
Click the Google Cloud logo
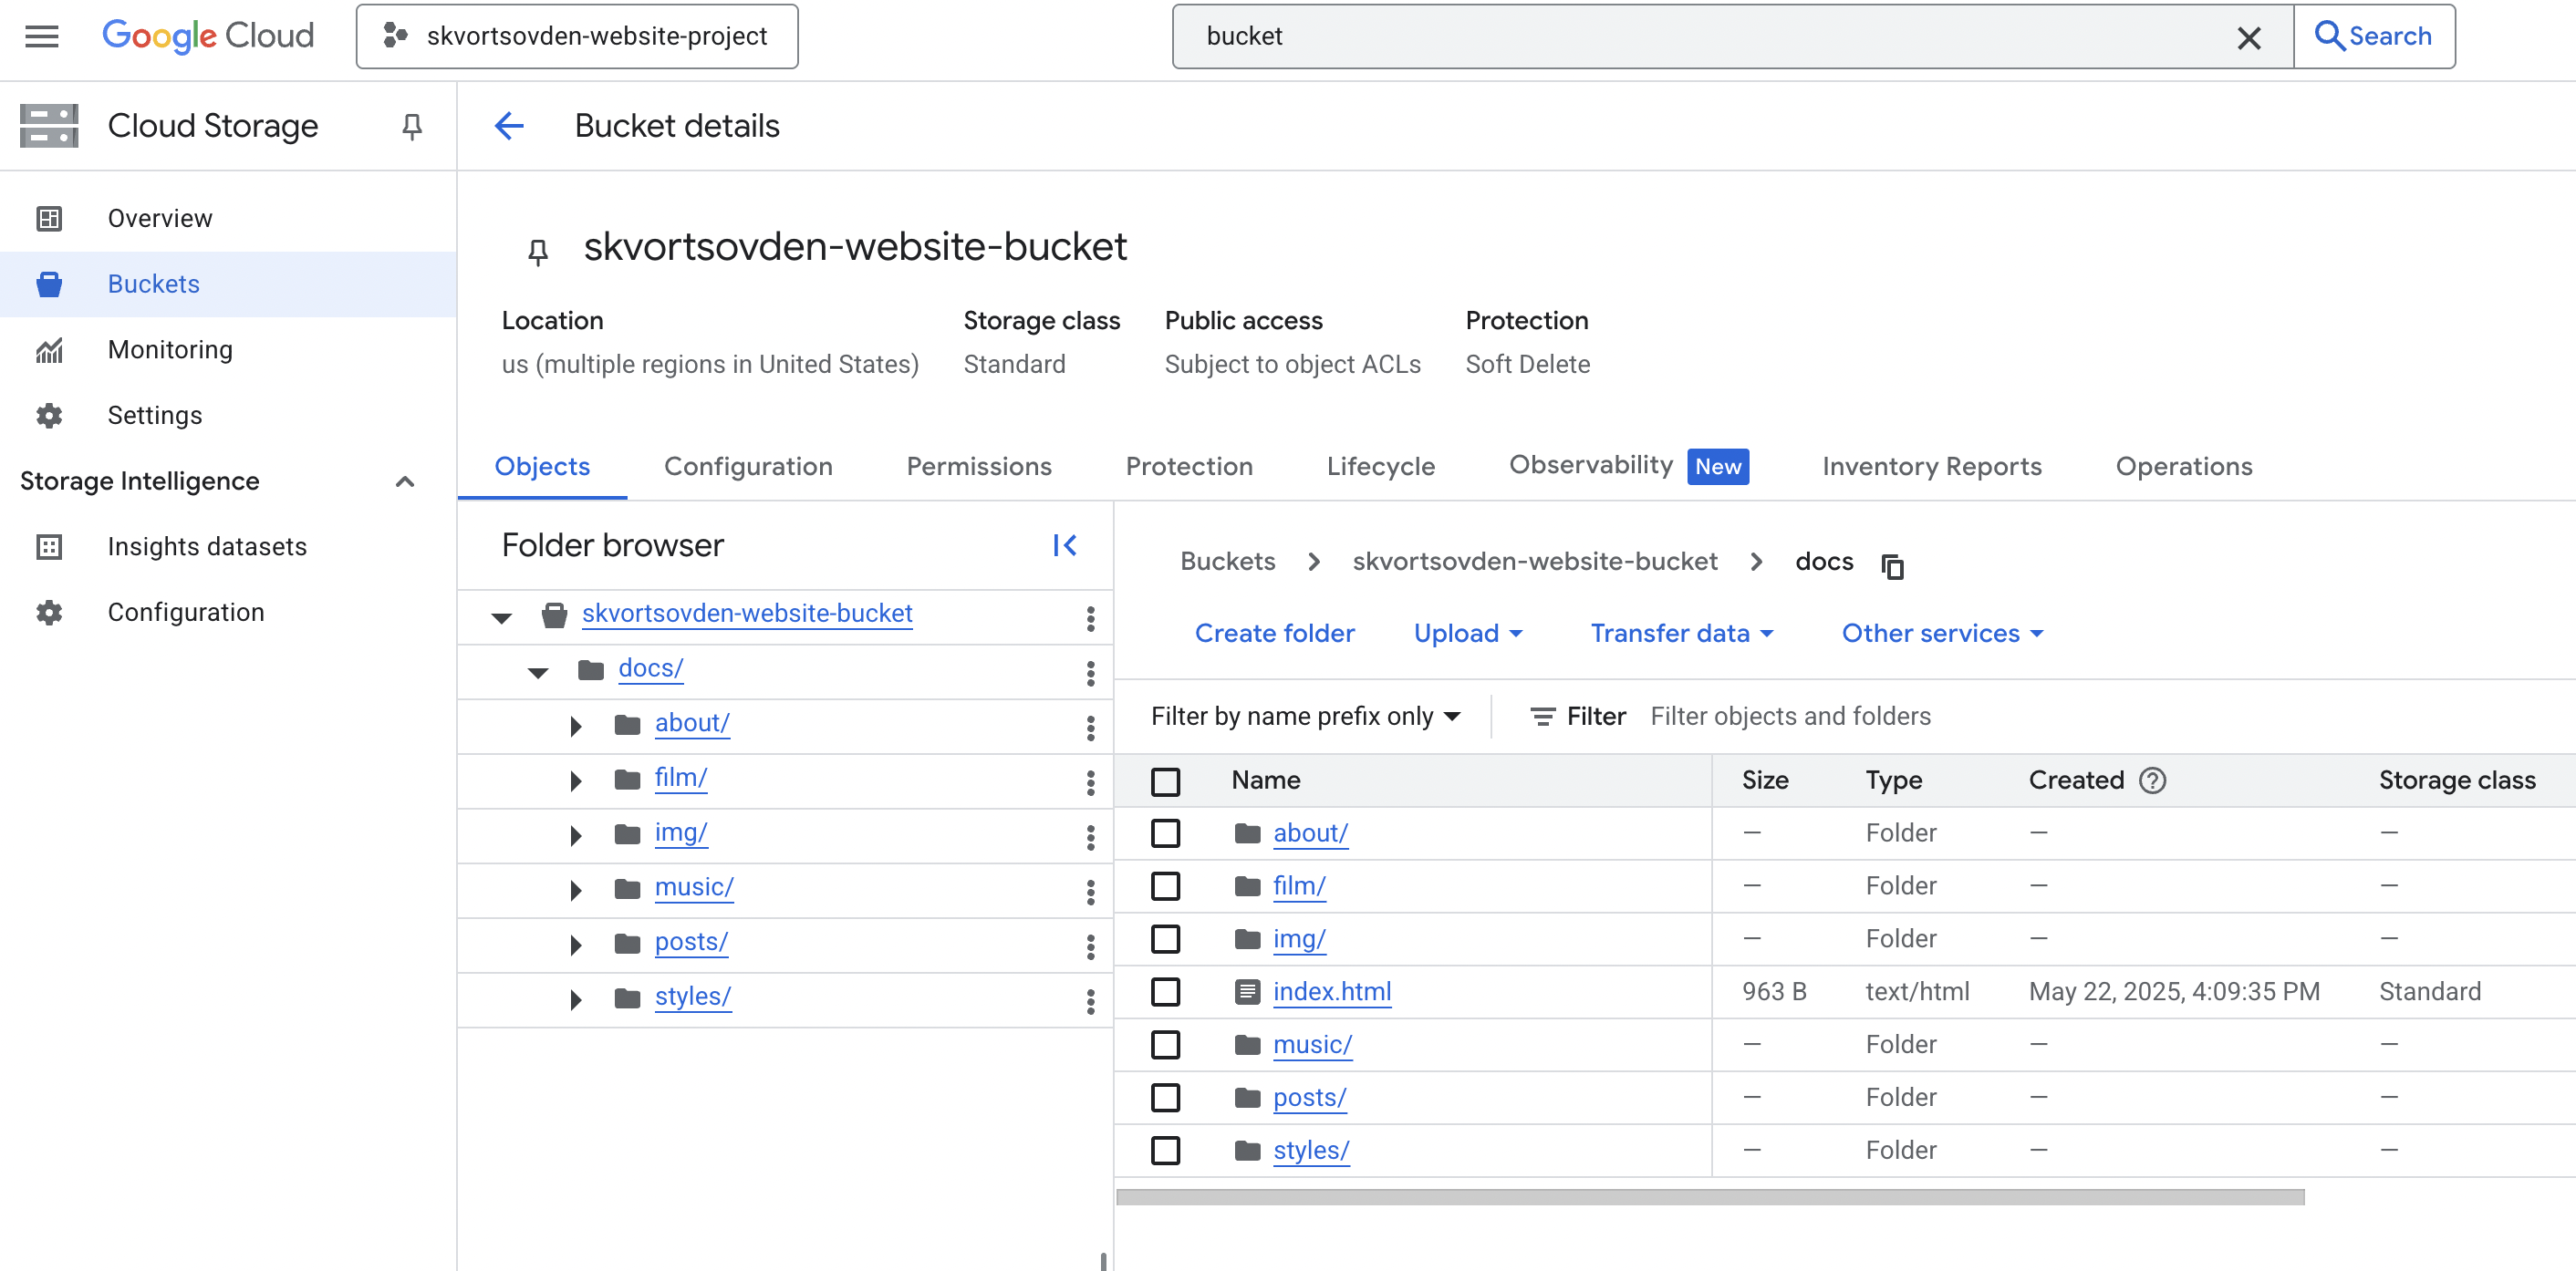click(208, 36)
